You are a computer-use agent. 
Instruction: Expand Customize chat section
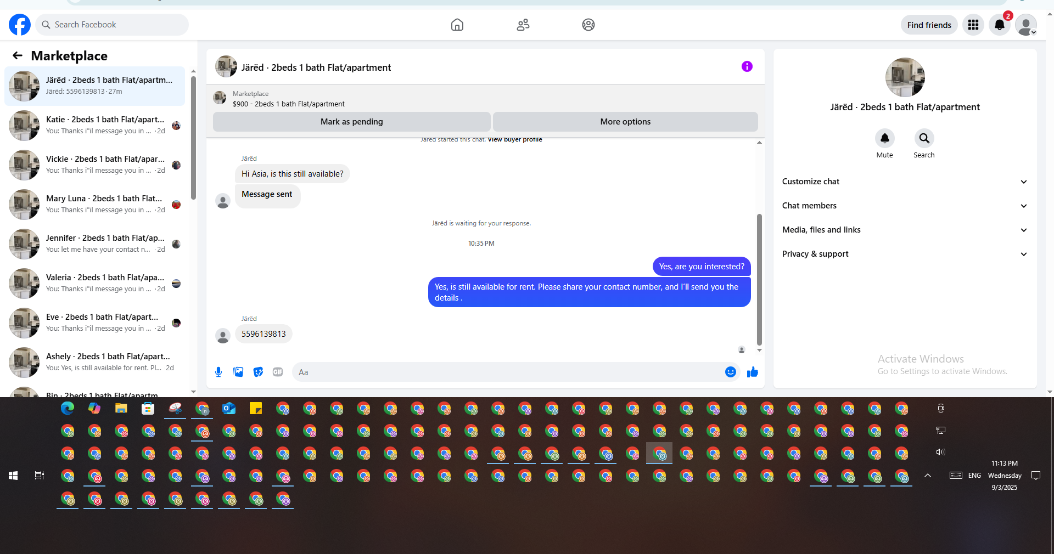[905, 182]
